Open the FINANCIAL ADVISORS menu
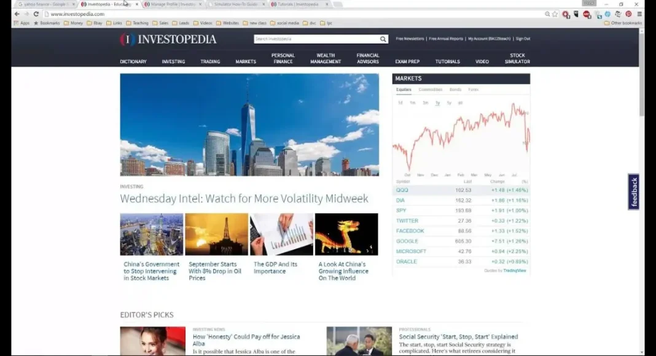 pyautogui.click(x=368, y=58)
